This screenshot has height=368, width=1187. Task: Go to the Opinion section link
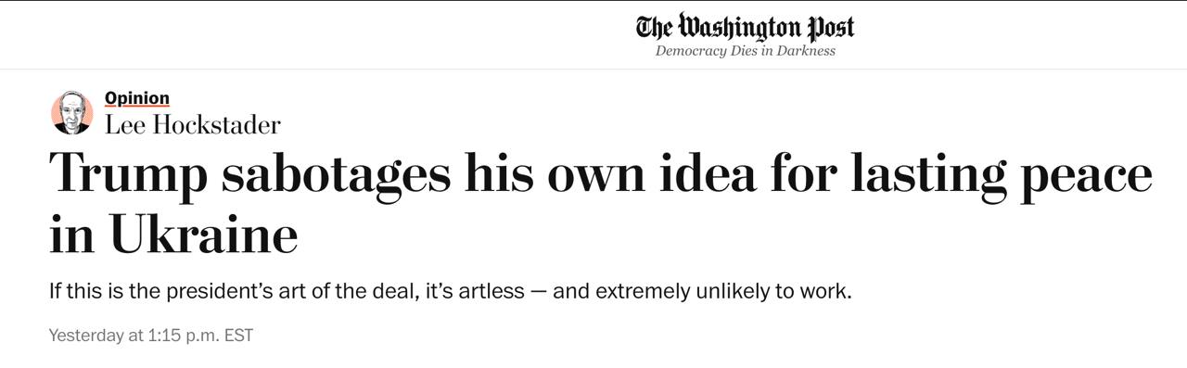(137, 98)
